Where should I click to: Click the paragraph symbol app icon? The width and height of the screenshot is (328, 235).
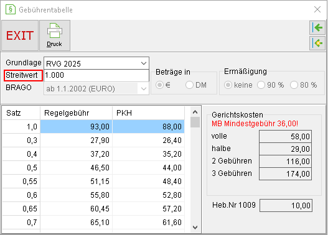point(10,9)
